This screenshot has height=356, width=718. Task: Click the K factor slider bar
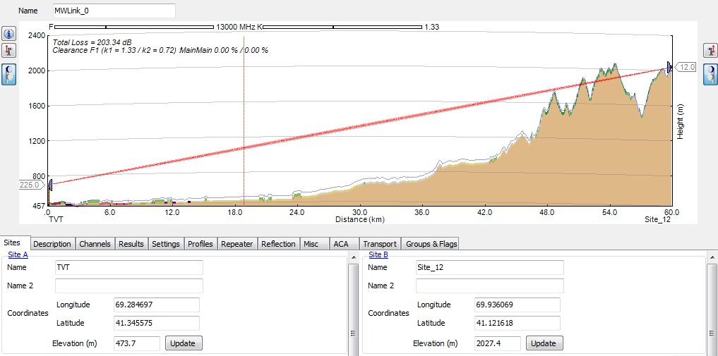click(342, 27)
